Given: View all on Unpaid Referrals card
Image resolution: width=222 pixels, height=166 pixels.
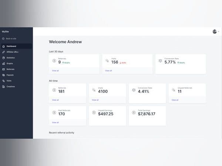Looking at the screenshot, I should (175, 100).
